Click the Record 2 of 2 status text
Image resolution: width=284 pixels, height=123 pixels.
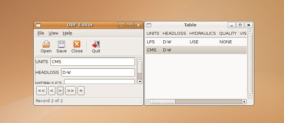[49, 101]
